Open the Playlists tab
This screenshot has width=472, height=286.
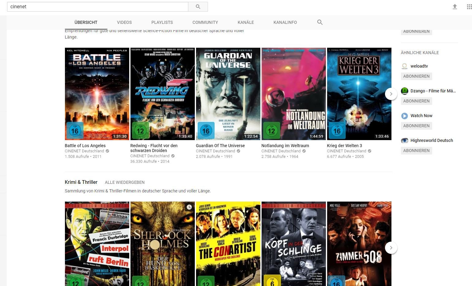pos(162,22)
